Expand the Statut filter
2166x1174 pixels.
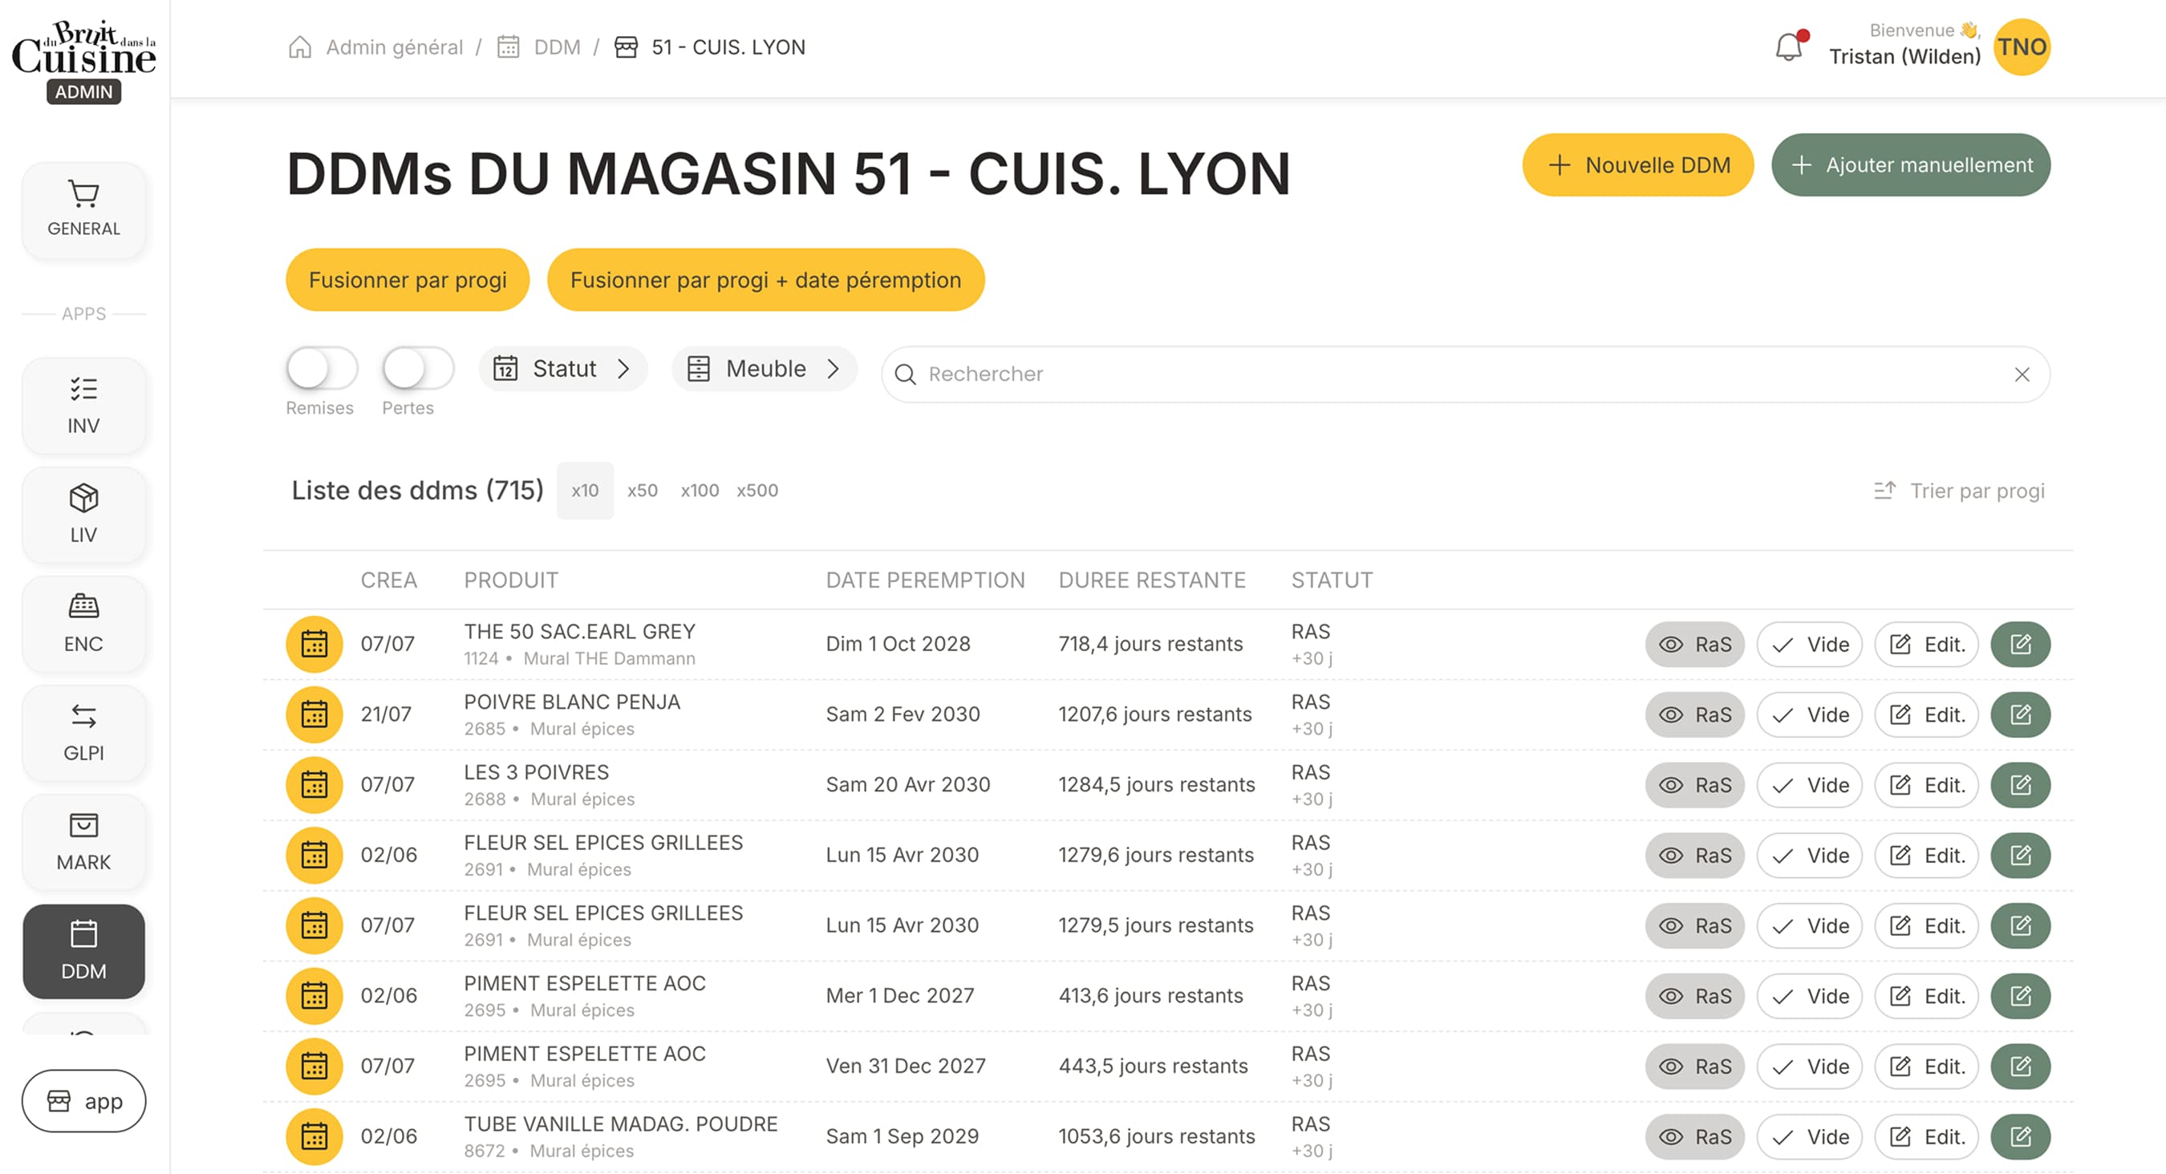[x=562, y=369]
